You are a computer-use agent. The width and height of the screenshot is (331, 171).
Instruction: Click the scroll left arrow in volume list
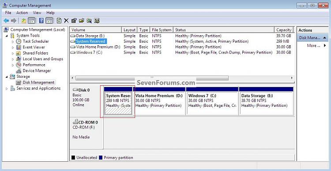tap(72, 78)
